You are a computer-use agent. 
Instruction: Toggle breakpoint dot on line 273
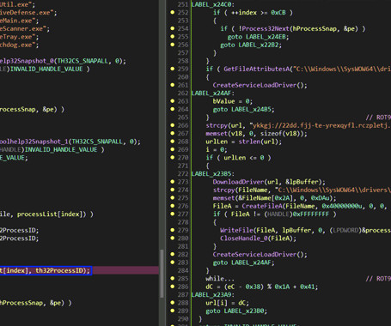173,182
